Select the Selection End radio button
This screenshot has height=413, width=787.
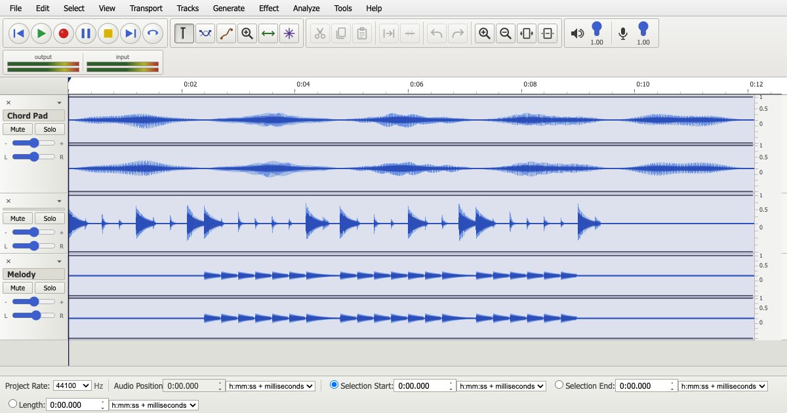pyautogui.click(x=559, y=385)
